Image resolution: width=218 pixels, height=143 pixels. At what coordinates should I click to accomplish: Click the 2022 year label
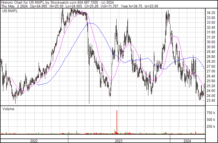point(34,141)
